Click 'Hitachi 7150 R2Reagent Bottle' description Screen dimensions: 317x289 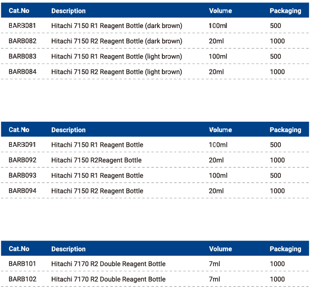click(96, 160)
